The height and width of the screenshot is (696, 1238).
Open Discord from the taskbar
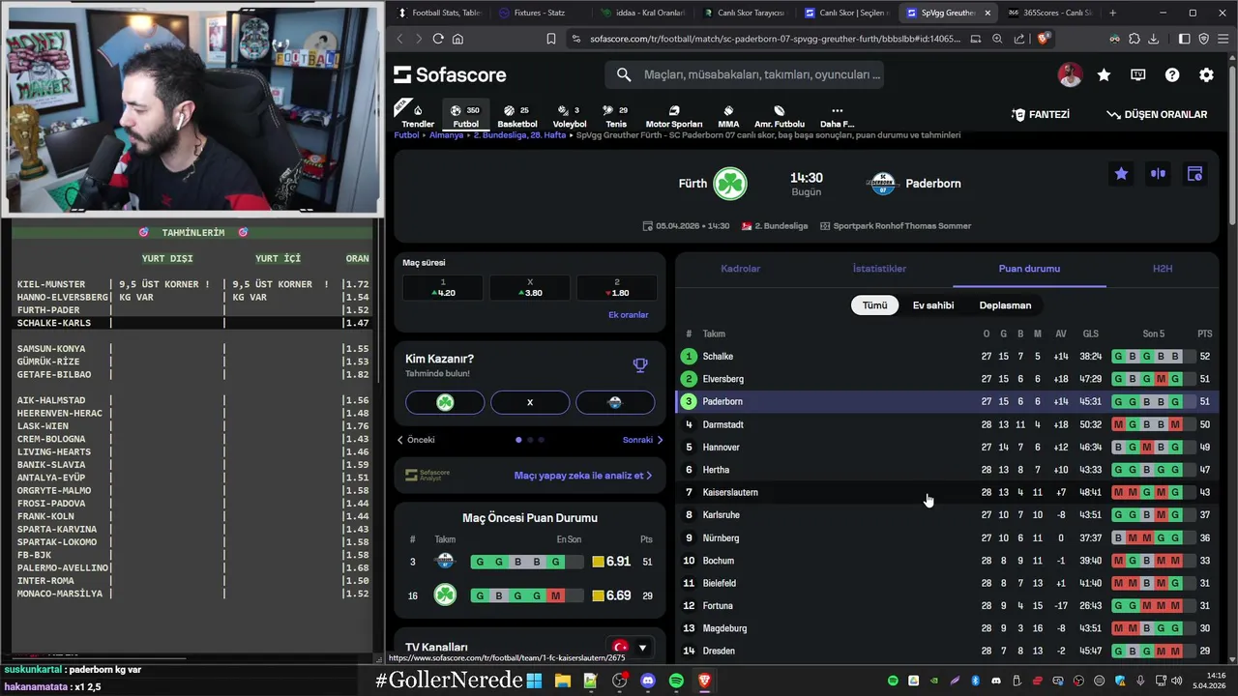point(648,681)
